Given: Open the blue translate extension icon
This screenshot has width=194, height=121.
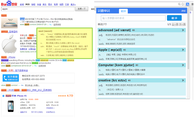Looking at the screenshot, I should point(188,4).
